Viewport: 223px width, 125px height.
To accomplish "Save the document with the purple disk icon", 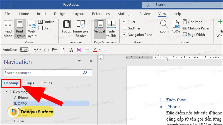I will (79, 50).
